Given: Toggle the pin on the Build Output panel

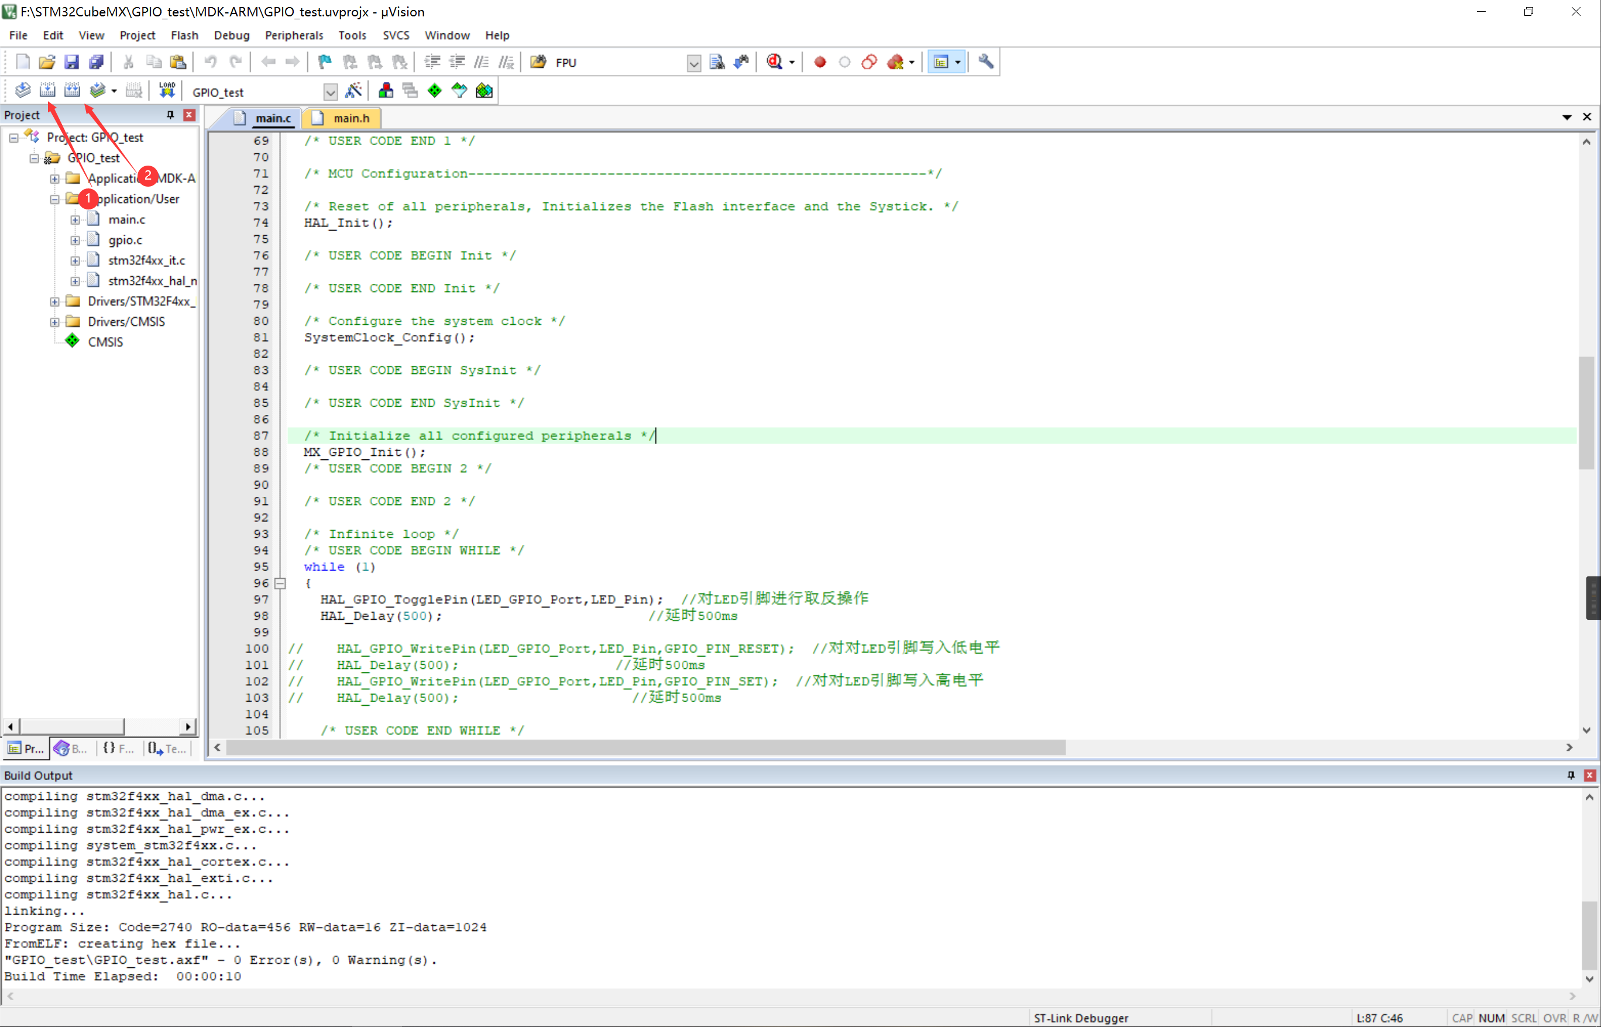Looking at the screenshot, I should coord(1571,774).
